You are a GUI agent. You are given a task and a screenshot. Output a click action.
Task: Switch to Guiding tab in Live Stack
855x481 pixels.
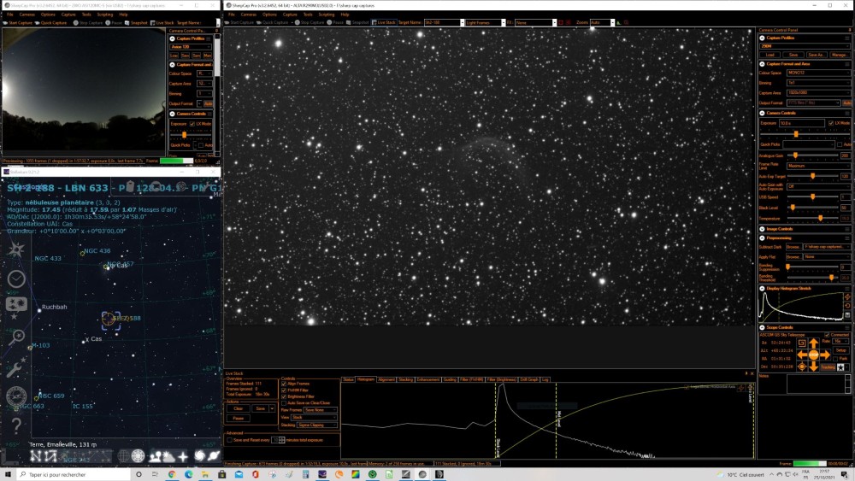[x=450, y=379]
